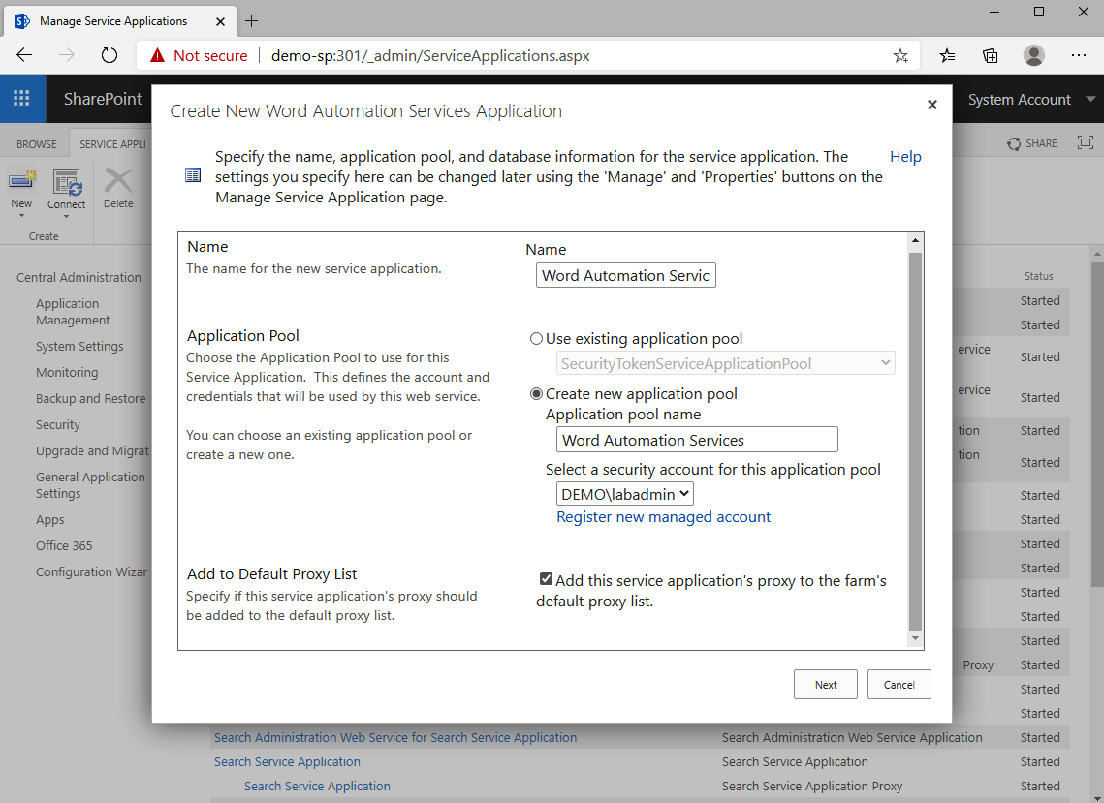The width and height of the screenshot is (1104, 803).
Task: Open the Apps section
Action: 50,519
